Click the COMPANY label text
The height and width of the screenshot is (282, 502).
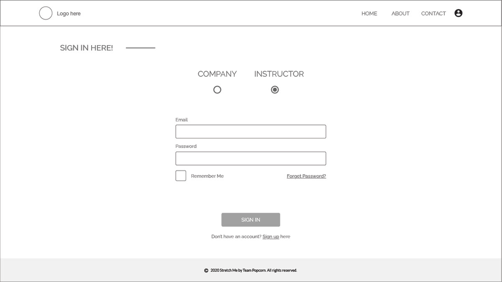[217, 74]
